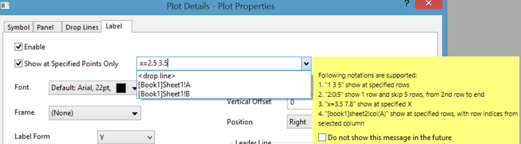Click the app icon in title bar
The height and width of the screenshot is (144, 521).
click(x=5, y=5)
